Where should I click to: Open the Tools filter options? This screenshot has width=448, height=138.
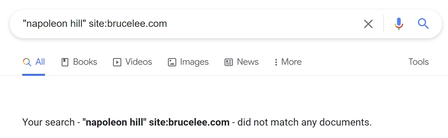[418, 62]
